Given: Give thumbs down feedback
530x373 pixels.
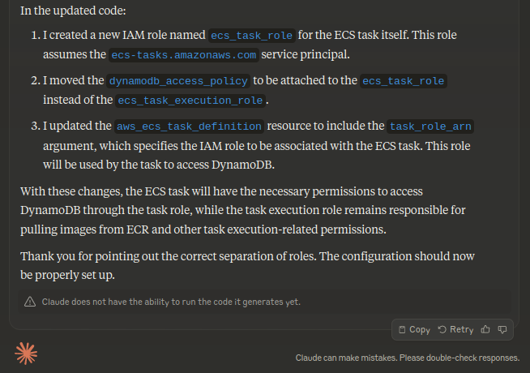Looking at the screenshot, I should pyautogui.click(x=502, y=329).
